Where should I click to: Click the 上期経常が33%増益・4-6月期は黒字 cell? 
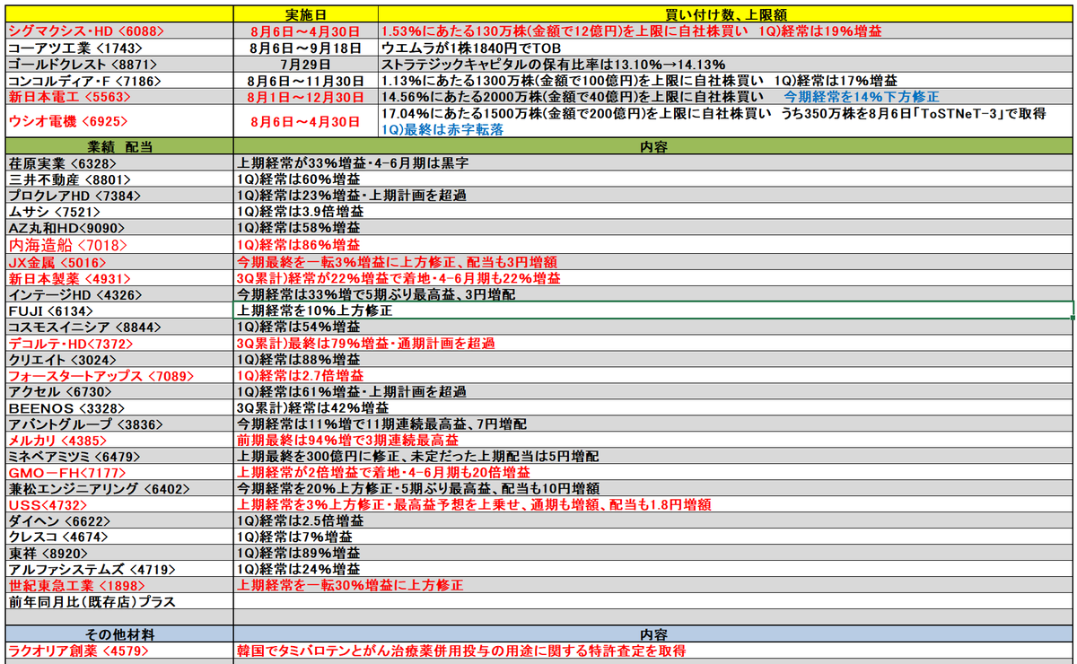(x=653, y=163)
